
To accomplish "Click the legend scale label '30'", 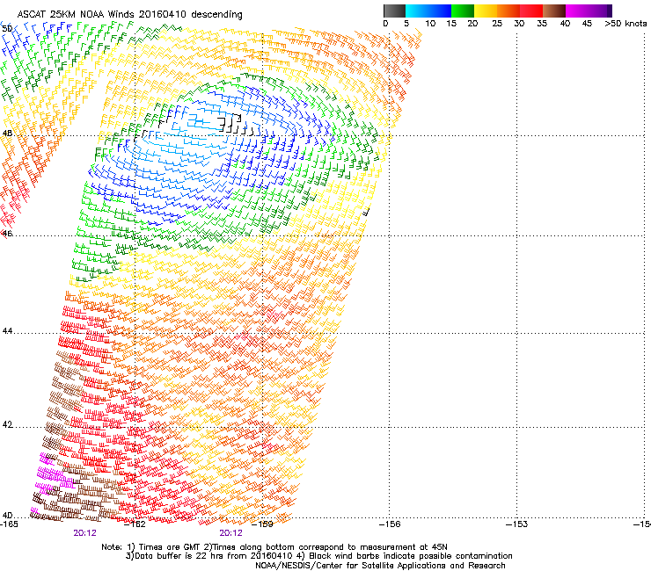I will (x=519, y=24).
